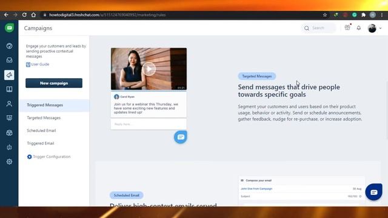Bookmark page with star icon

click(x=325, y=15)
